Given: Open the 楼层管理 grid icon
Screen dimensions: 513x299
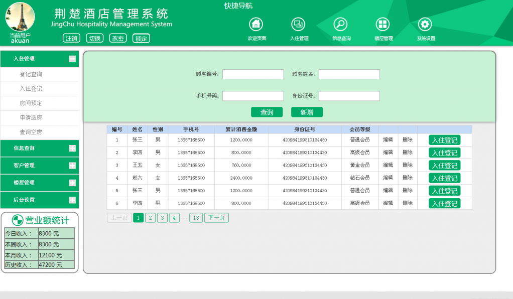Looking at the screenshot, I should click(x=382, y=24).
